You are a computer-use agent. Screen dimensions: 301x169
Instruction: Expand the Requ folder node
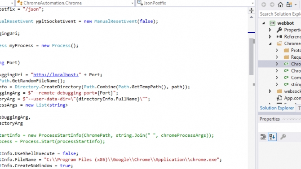(x=277, y=57)
